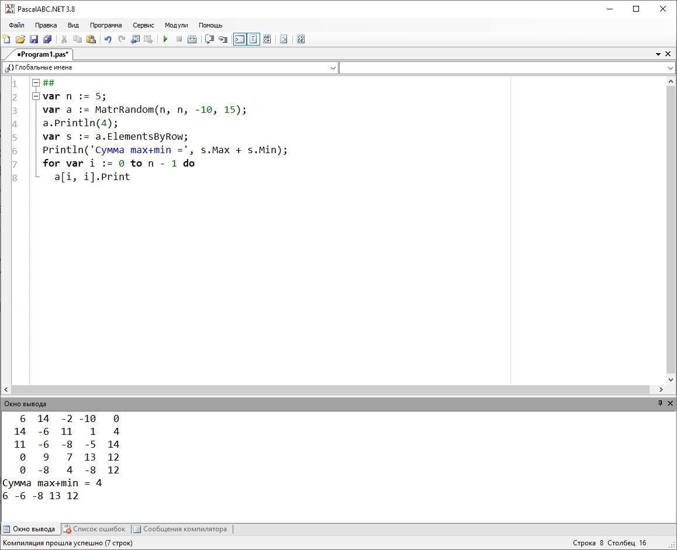Screen dimensions: 677x550
Task: Step into with the debug step icon
Action: coord(223,39)
